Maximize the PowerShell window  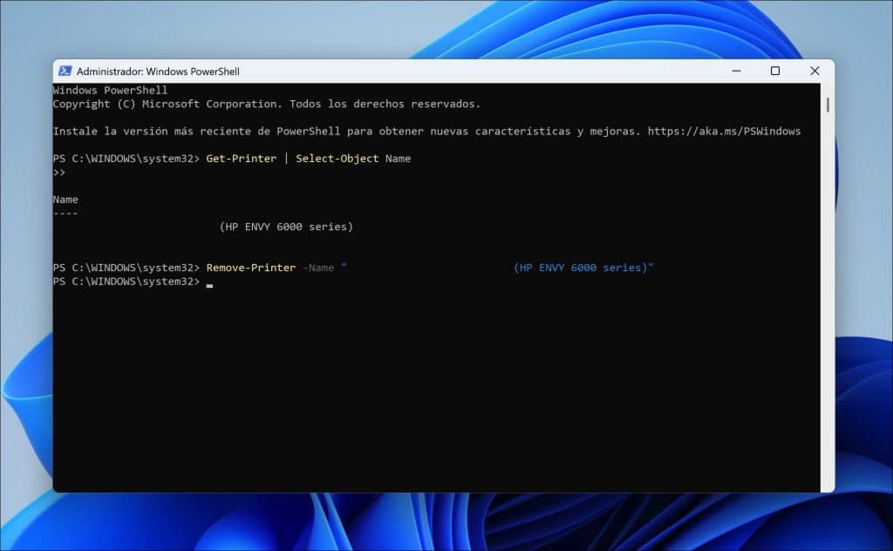point(775,71)
